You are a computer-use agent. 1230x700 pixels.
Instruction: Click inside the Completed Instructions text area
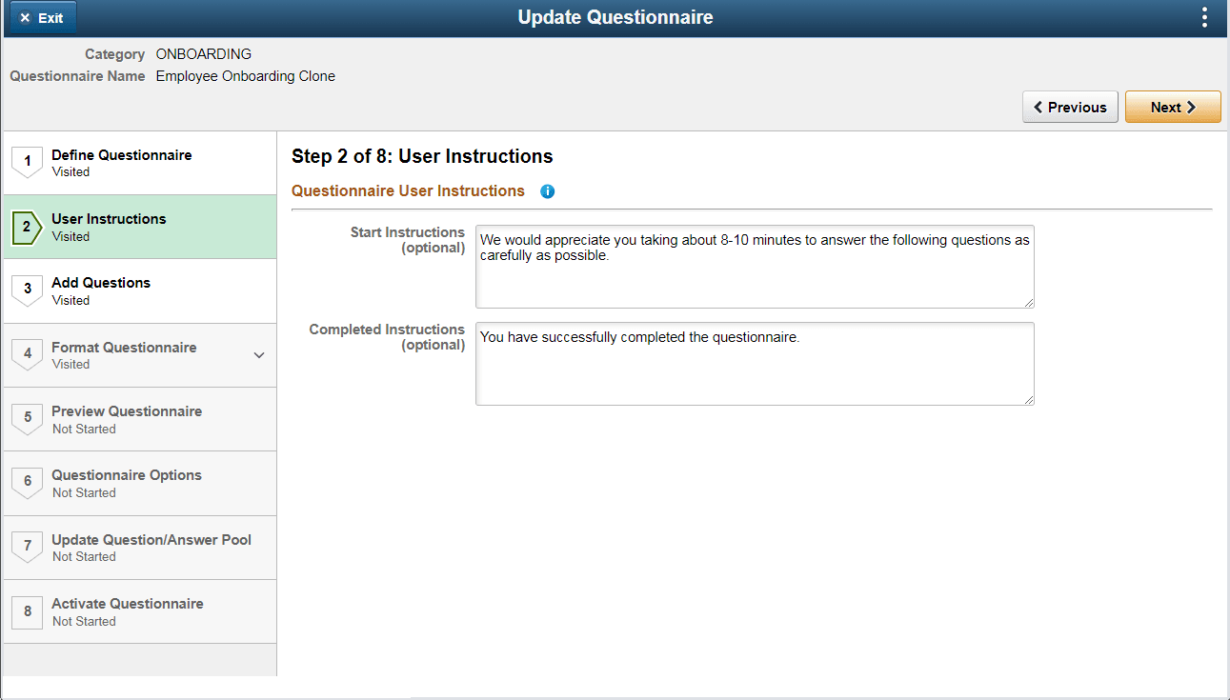(753, 363)
